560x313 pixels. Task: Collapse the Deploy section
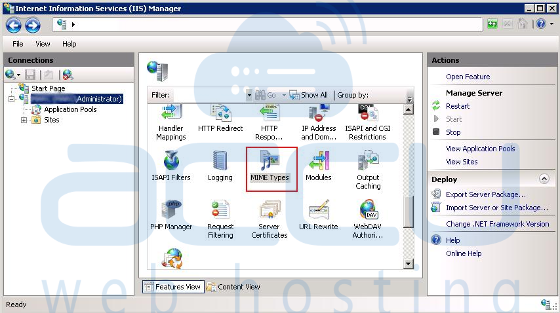[544, 179]
